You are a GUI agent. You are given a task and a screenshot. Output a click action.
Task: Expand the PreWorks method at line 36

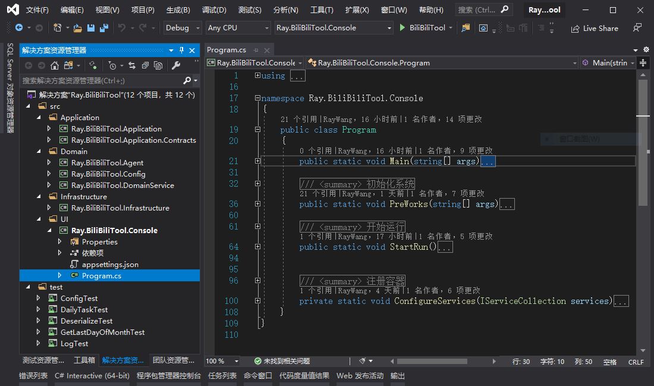257,204
